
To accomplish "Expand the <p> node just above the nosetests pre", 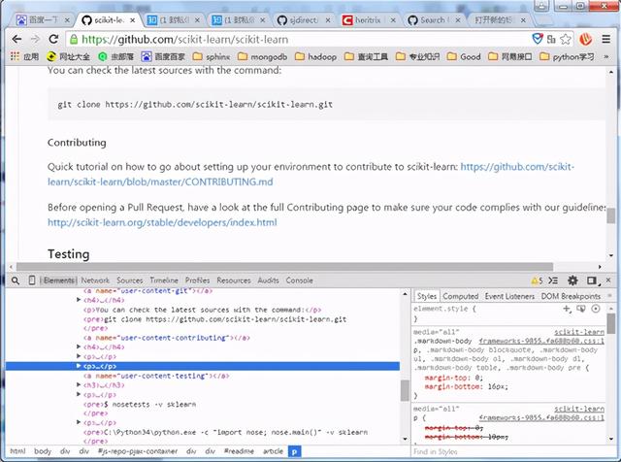I will pyautogui.click(x=79, y=394).
